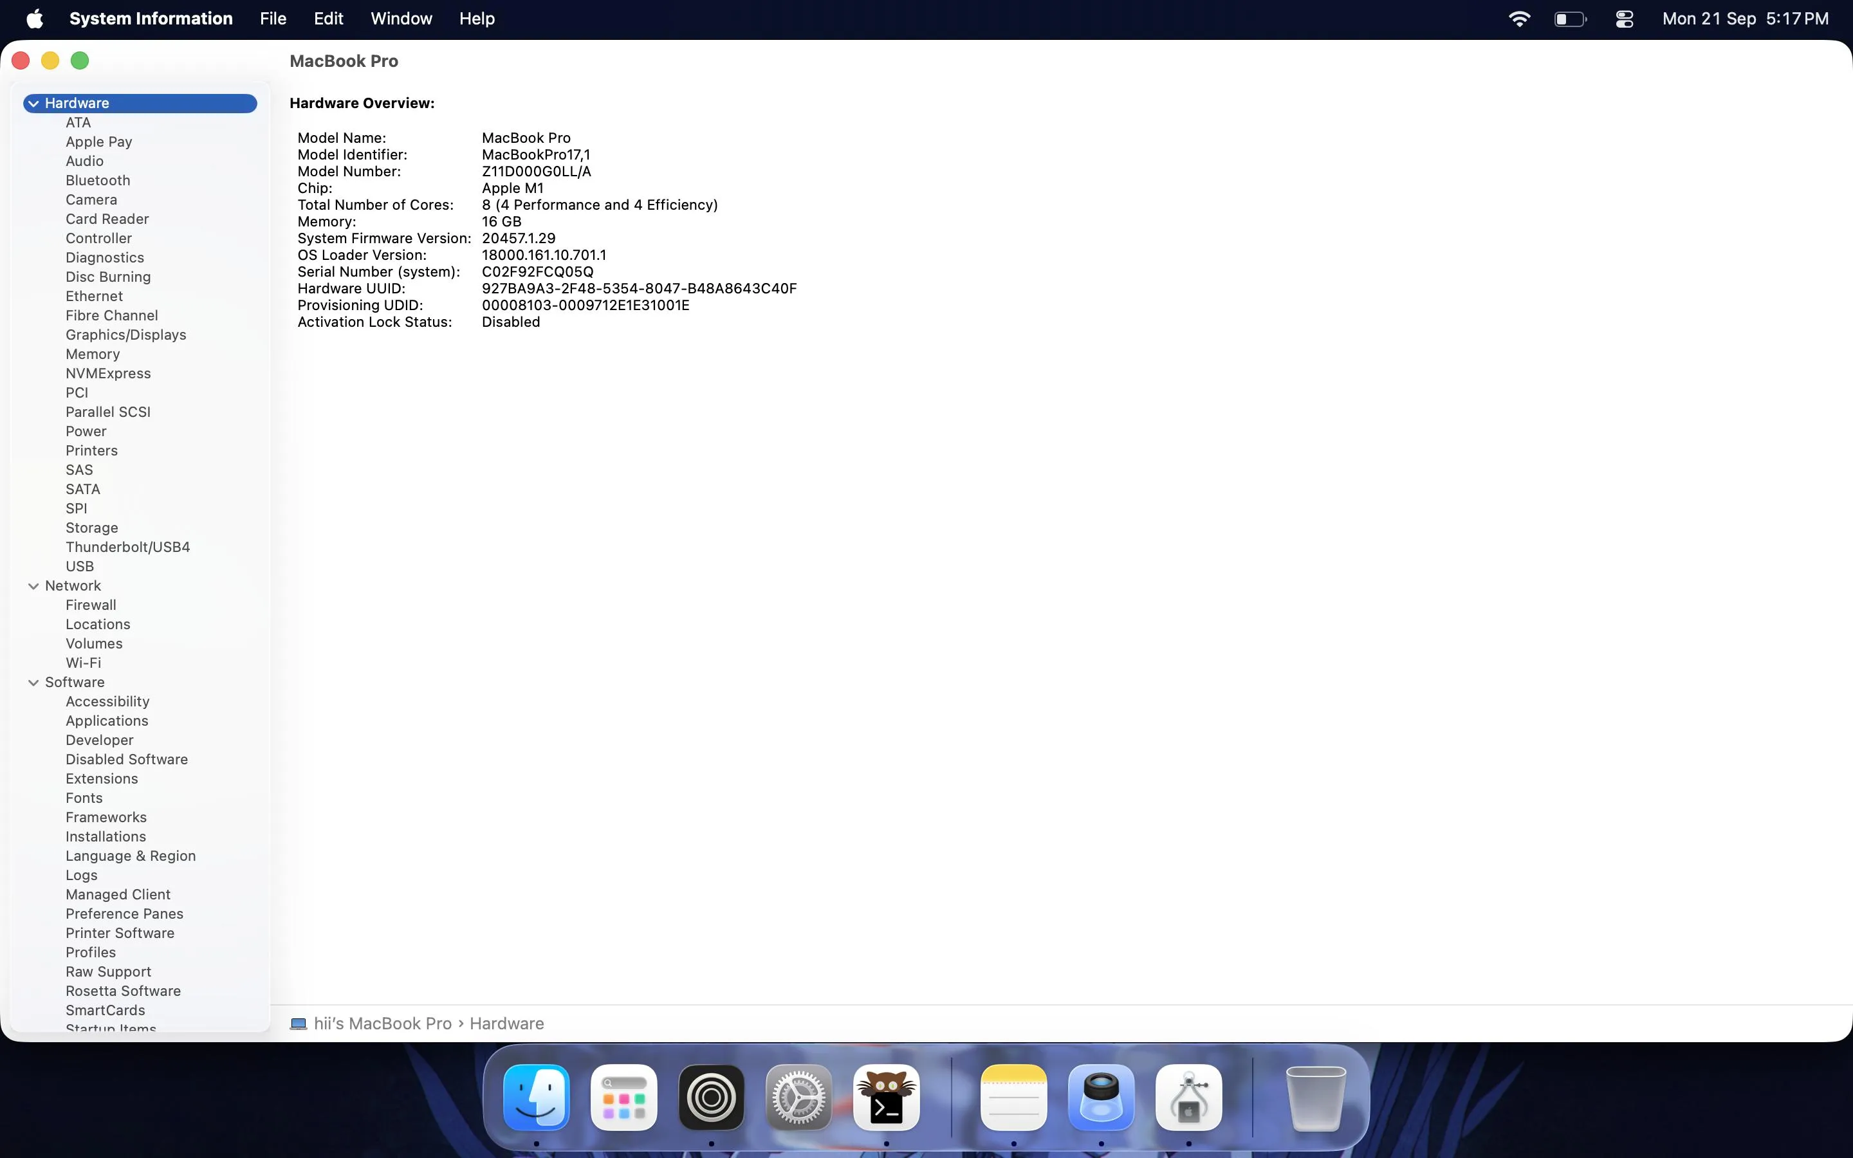Open System Settings gear icon in Dock
The height and width of the screenshot is (1158, 1853).
[798, 1097]
